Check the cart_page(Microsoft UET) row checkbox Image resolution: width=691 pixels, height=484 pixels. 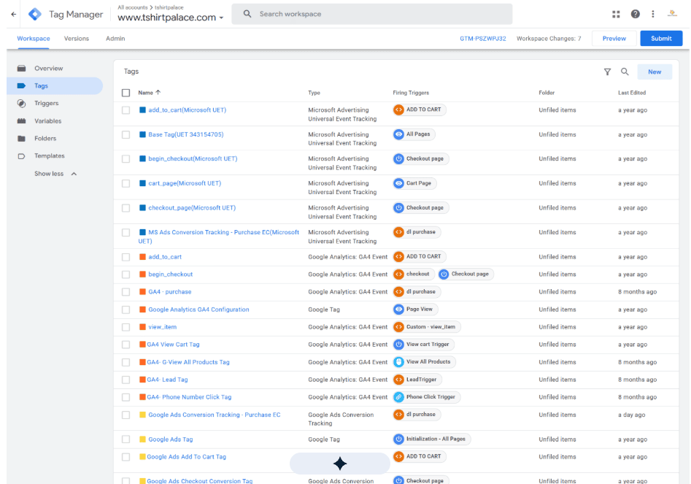[x=126, y=183]
